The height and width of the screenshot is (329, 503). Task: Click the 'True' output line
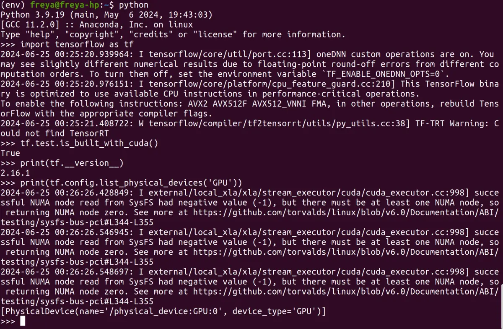[x=10, y=153]
